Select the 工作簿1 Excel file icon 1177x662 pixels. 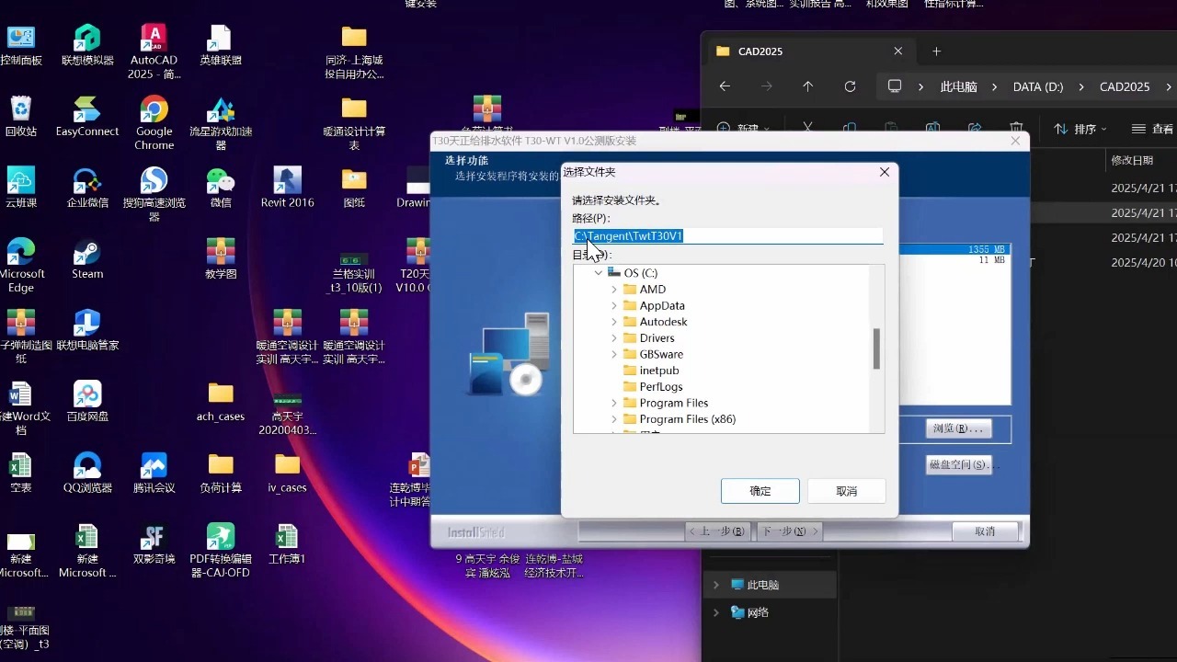(x=287, y=543)
